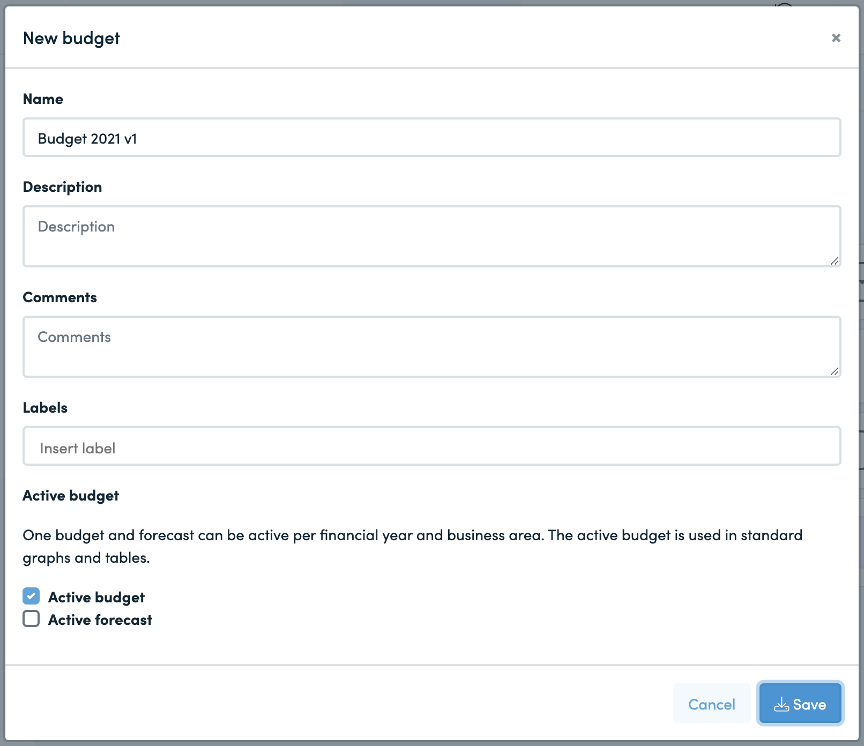Click the New budget dialog title
This screenshot has height=746, width=864.
(71, 38)
